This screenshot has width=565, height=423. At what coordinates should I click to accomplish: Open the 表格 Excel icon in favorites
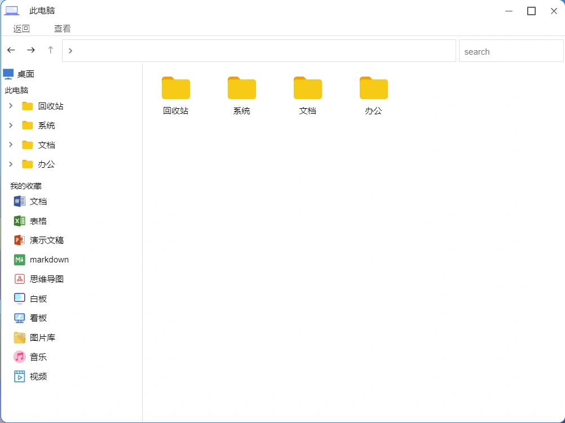20,221
